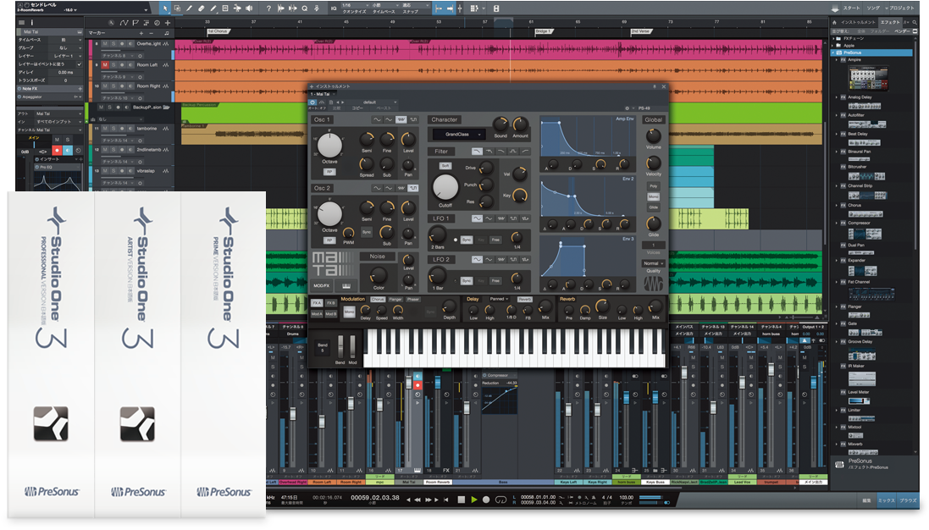Enable Poly mode in Mai Tai Global
929x530 pixels.
(x=654, y=186)
